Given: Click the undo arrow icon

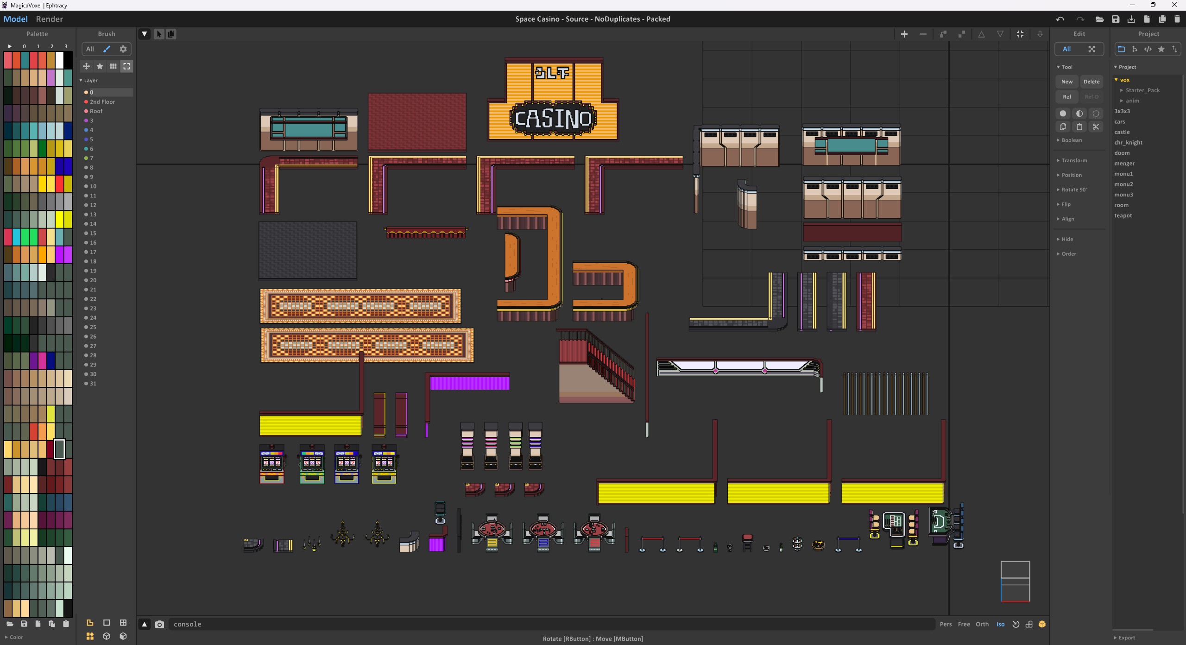Looking at the screenshot, I should click(1060, 19).
